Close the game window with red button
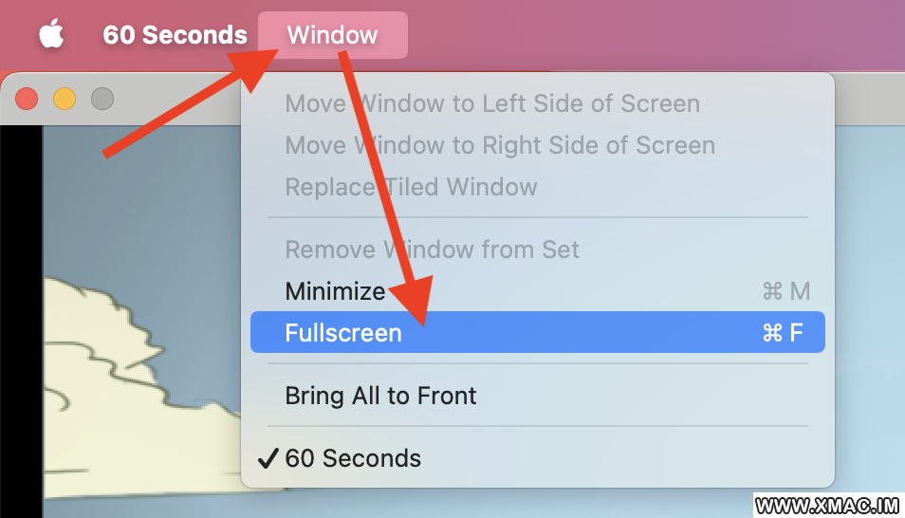The height and width of the screenshot is (518, 905). coord(27,99)
